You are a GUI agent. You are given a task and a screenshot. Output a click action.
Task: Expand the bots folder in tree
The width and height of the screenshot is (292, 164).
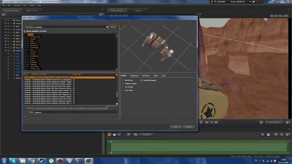(x=28, y=50)
